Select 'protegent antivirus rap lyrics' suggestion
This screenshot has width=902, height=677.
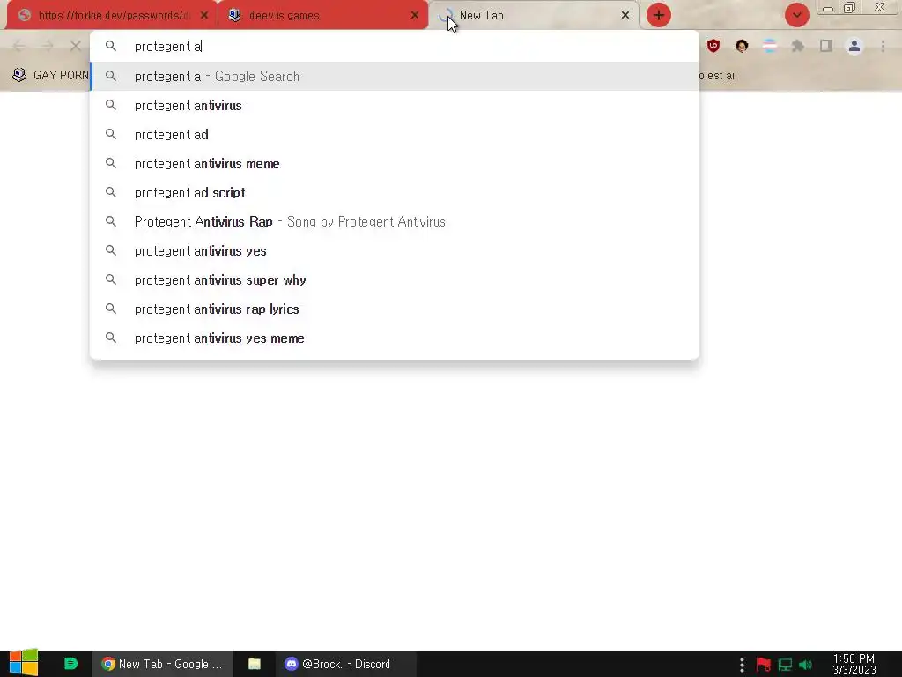point(395,309)
